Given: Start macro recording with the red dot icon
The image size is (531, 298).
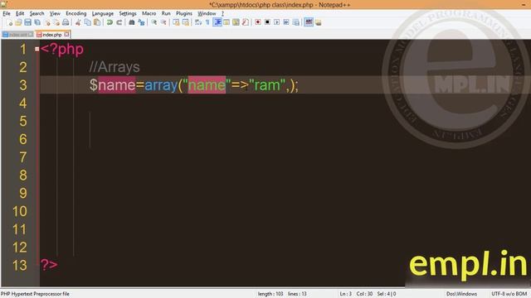Looking at the screenshot, I should point(258,22).
